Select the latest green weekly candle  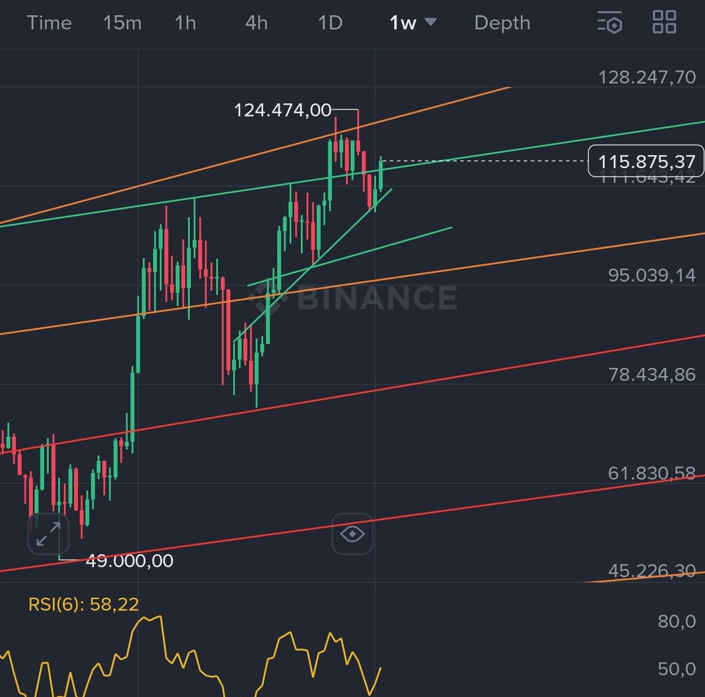(x=381, y=174)
